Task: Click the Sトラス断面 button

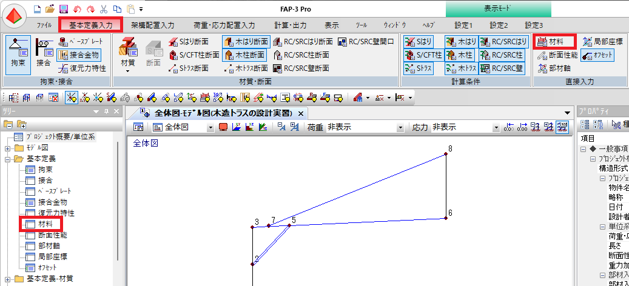Action: point(189,68)
